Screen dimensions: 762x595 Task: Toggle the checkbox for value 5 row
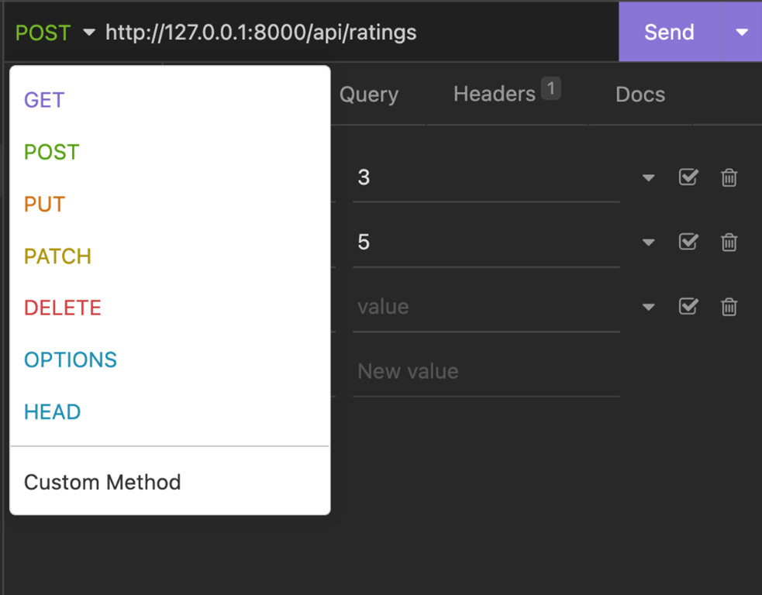coord(688,242)
